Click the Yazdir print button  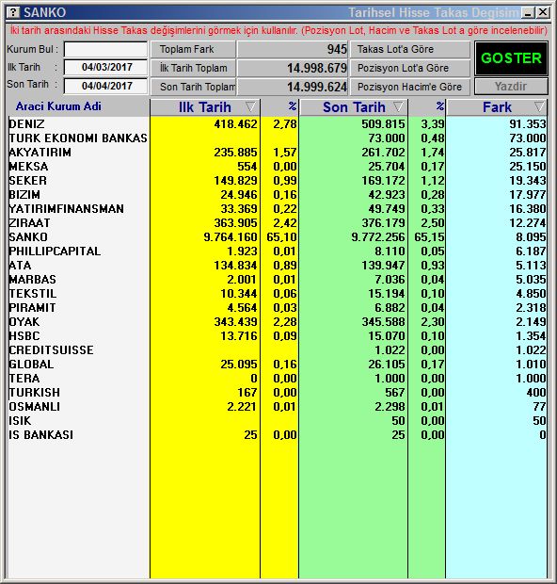point(511,87)
